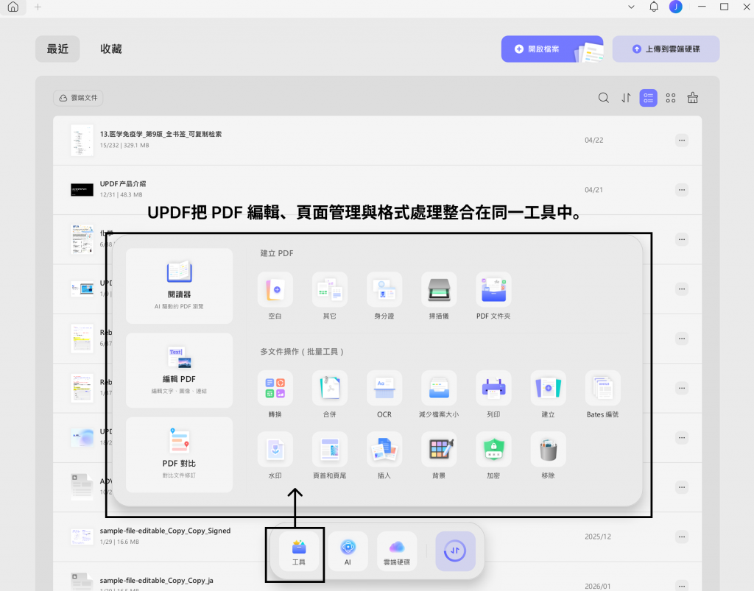Open the batch 建立 create tool
Screen dimensions: 754x591
coord(548,388)
